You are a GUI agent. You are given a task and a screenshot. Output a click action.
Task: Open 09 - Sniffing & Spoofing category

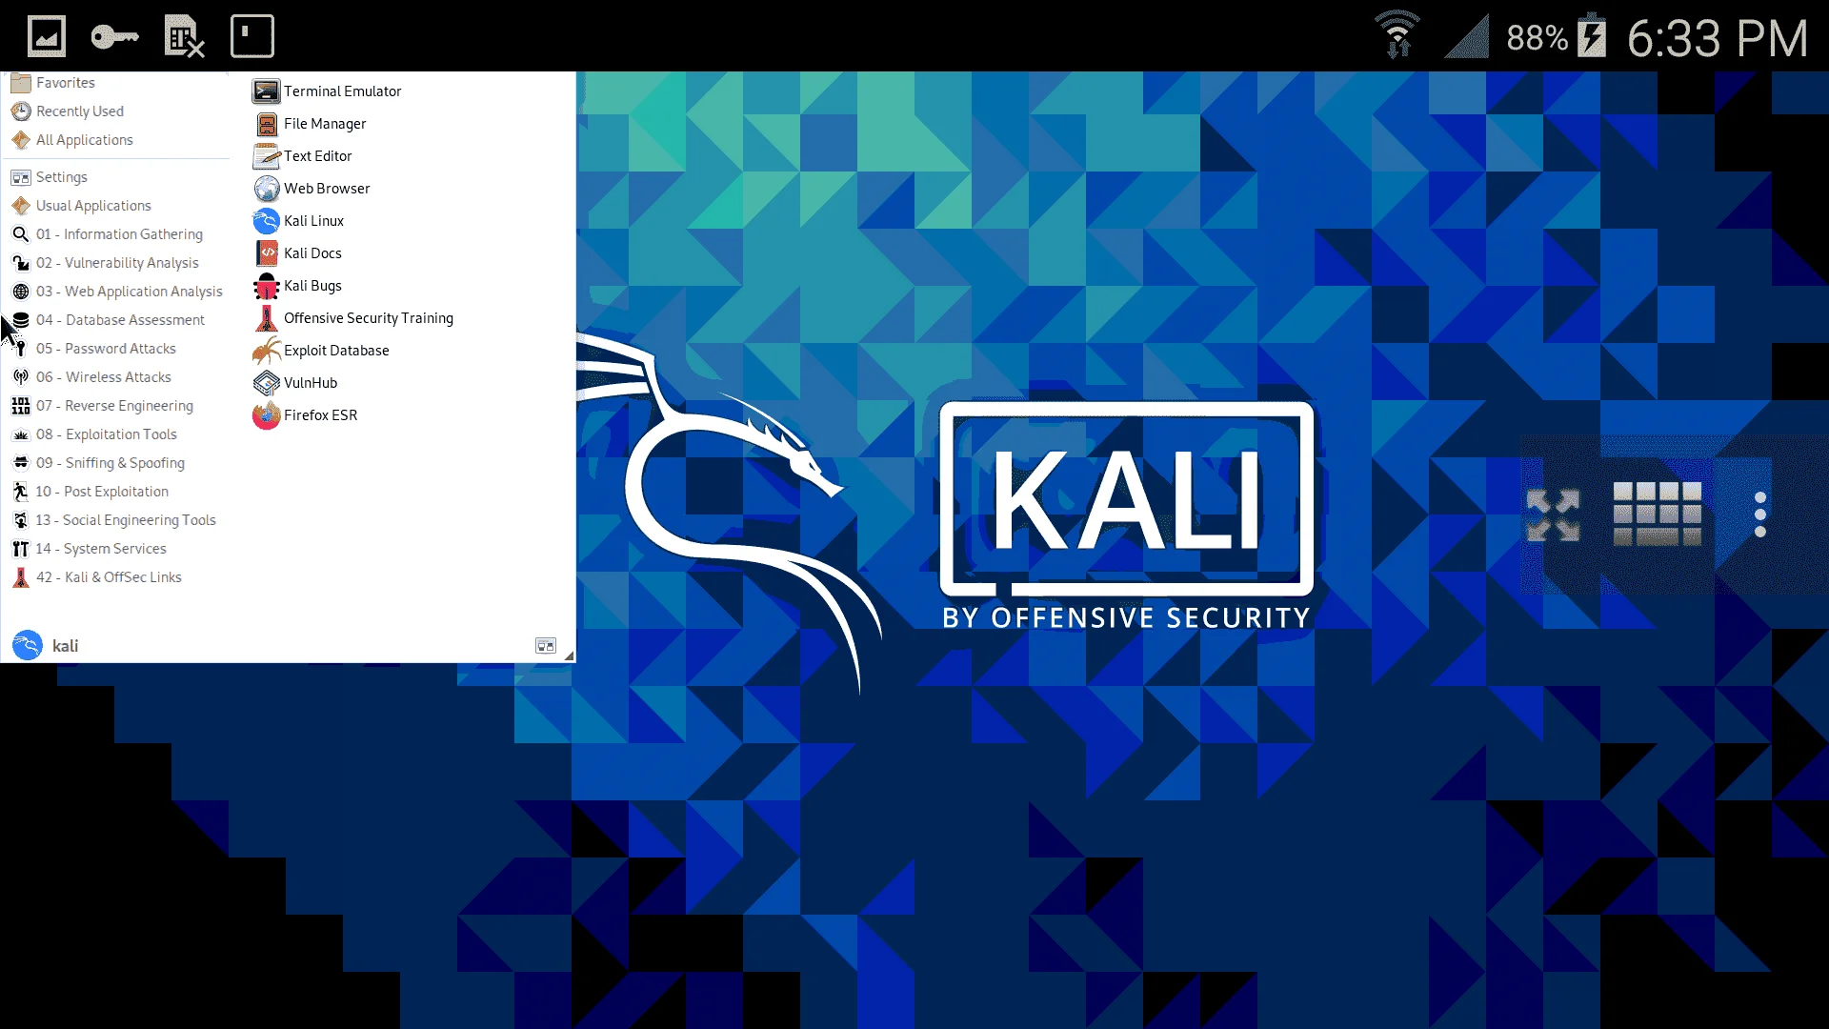click(x=98, y=463)
